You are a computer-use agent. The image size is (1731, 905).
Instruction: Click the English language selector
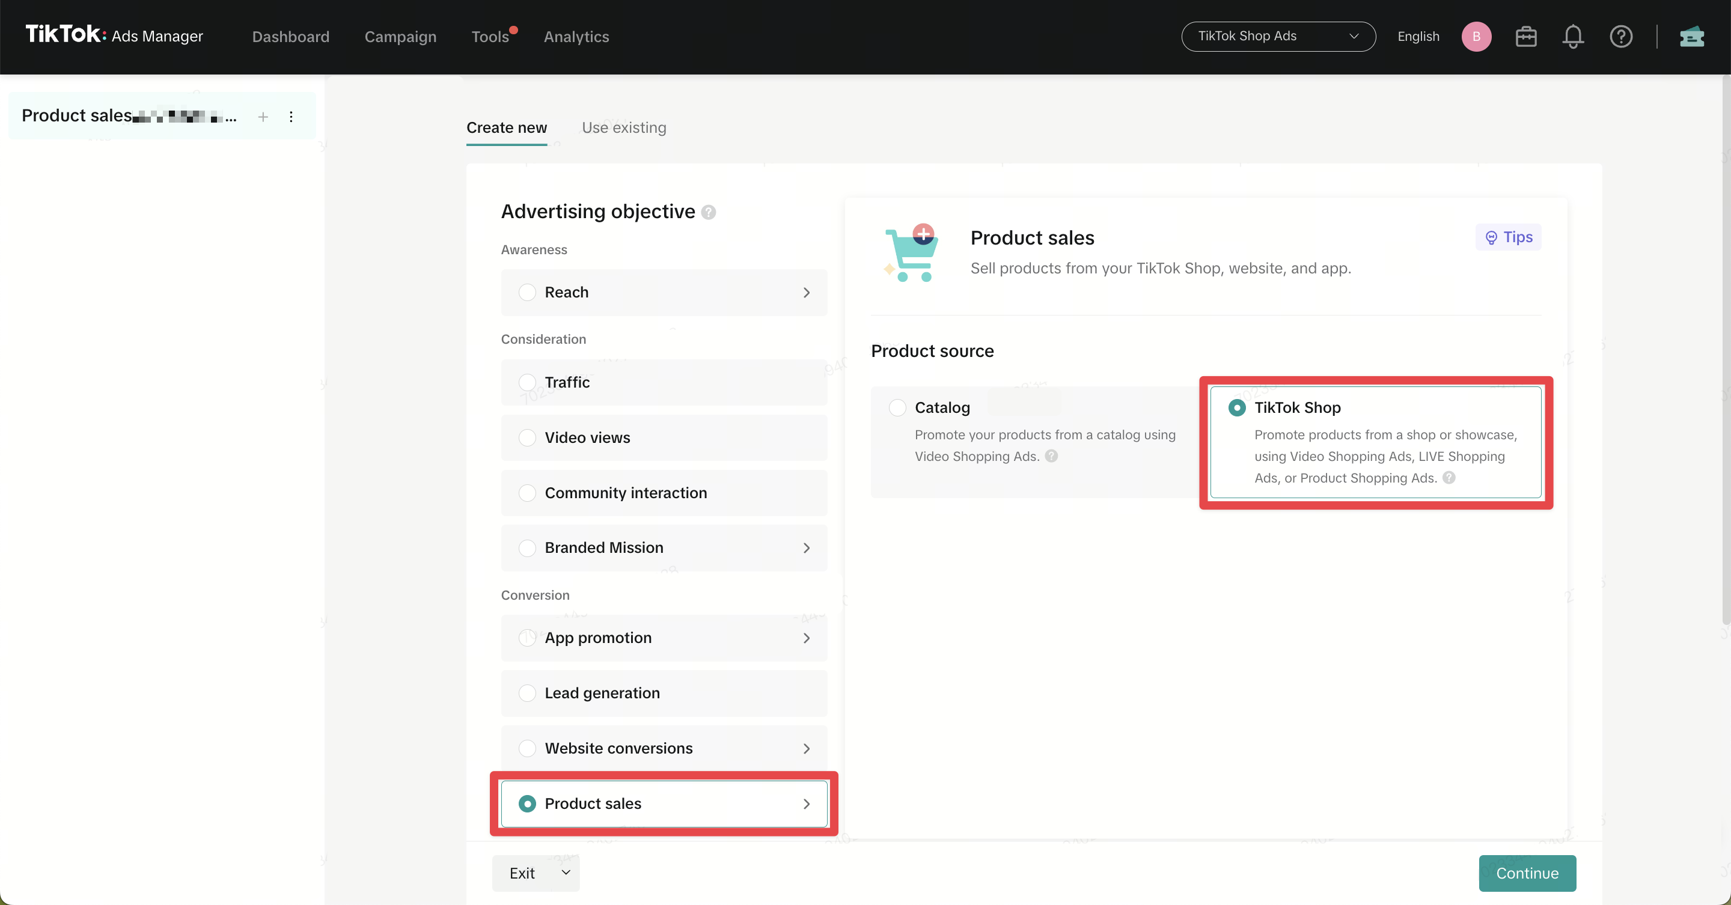[1418, 36]
